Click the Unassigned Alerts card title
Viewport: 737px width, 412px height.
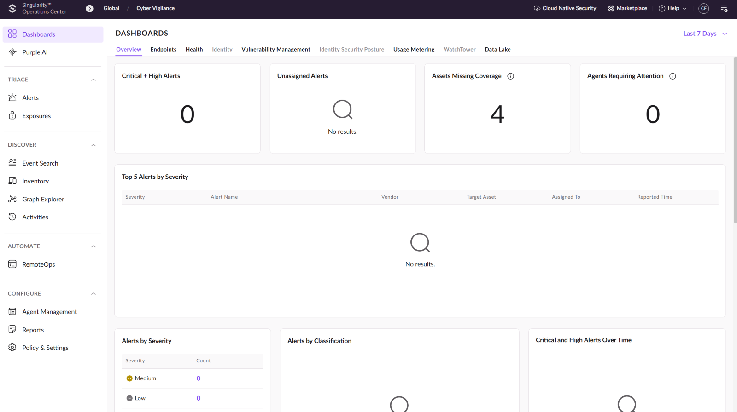(302, 76)
